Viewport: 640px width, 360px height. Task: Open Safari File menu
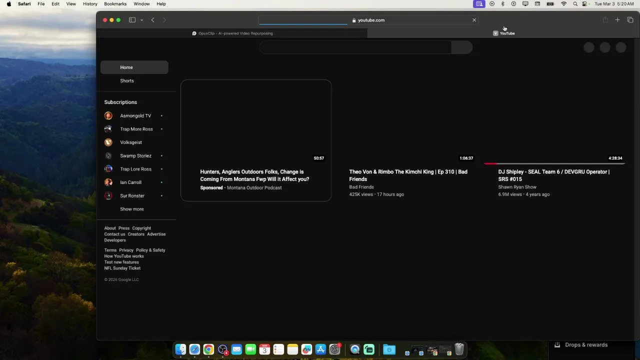(41, 3)
